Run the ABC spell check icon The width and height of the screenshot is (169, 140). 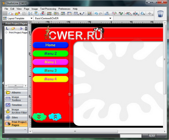coord(121,13)
